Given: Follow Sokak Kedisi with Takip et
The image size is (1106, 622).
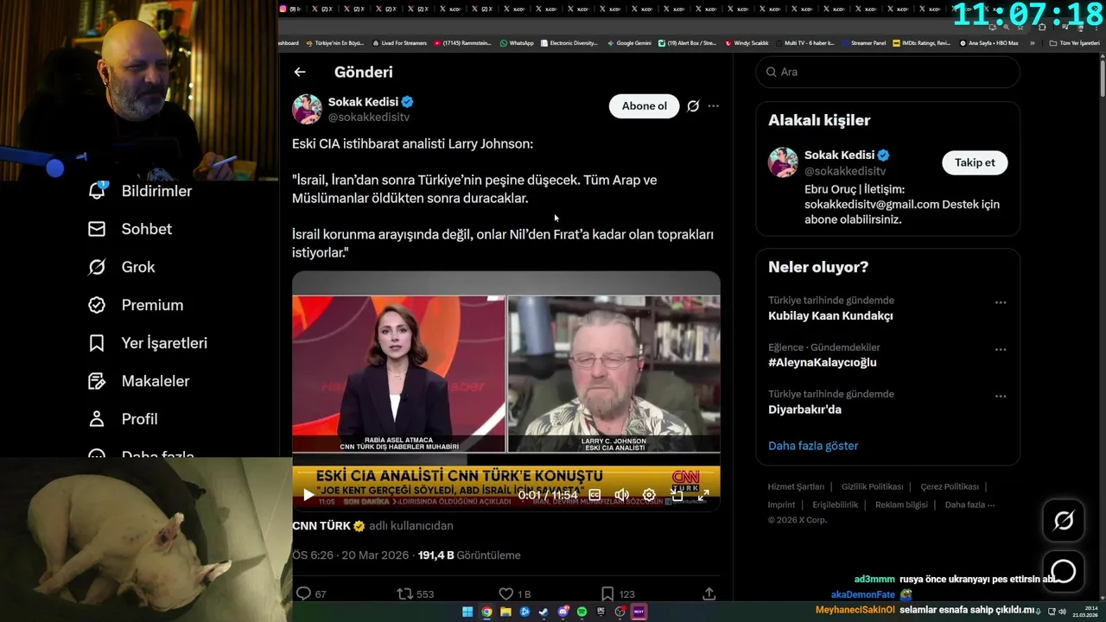Looking at the screenshot, I should (975, 162).
